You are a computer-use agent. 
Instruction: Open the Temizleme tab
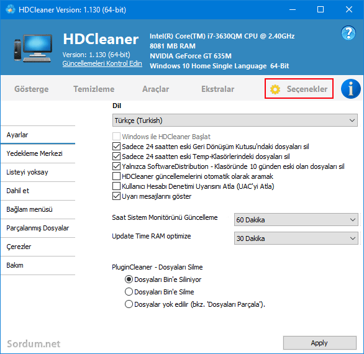pos(94,89)
